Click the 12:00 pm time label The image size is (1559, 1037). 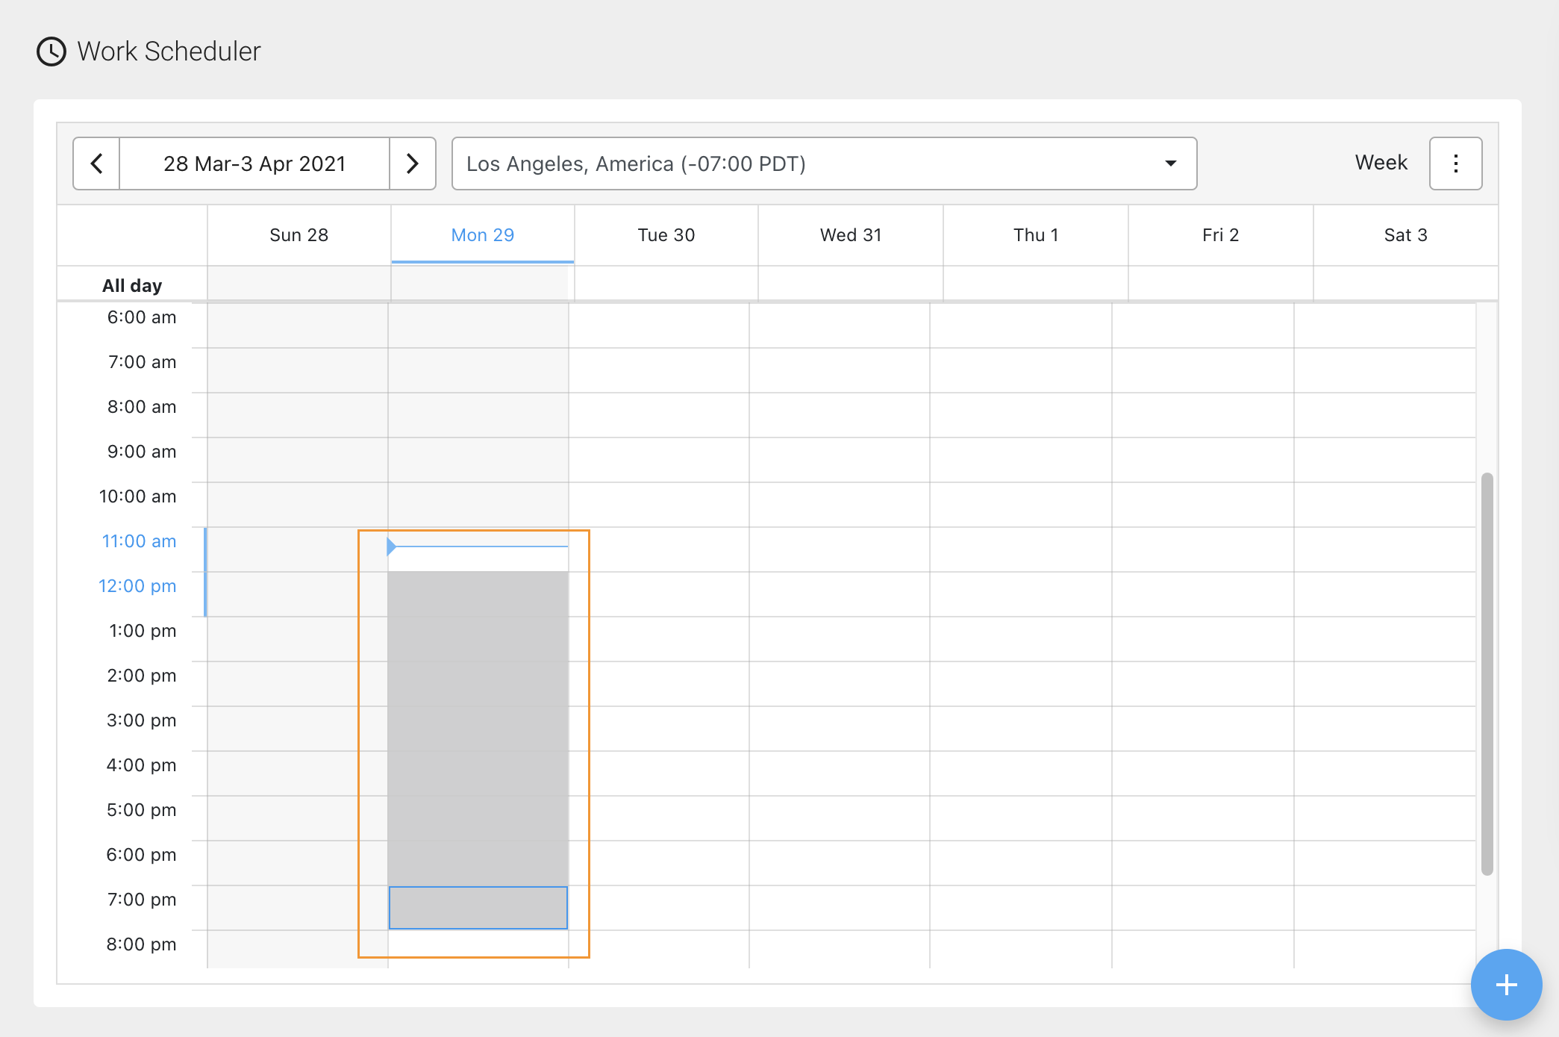point(137,586)
